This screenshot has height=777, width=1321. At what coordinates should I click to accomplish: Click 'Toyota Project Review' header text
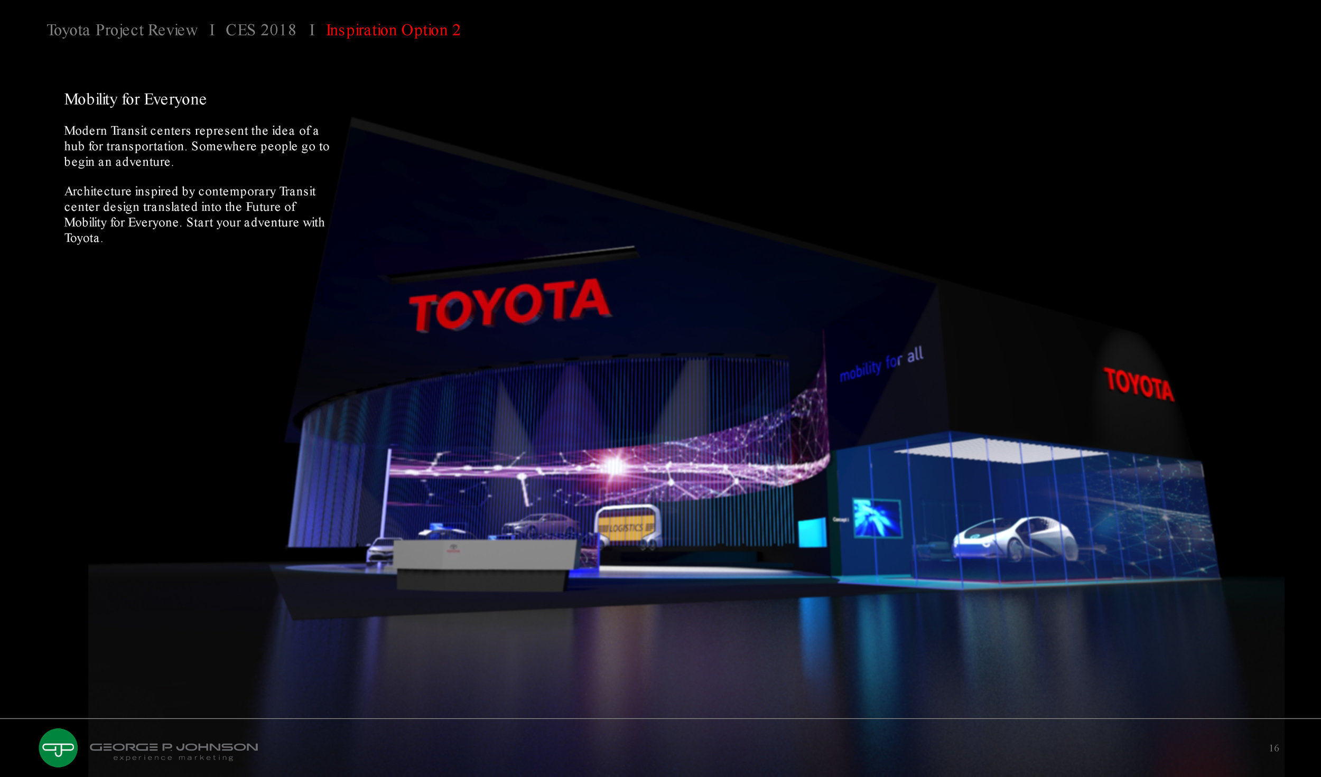[122, 30]
